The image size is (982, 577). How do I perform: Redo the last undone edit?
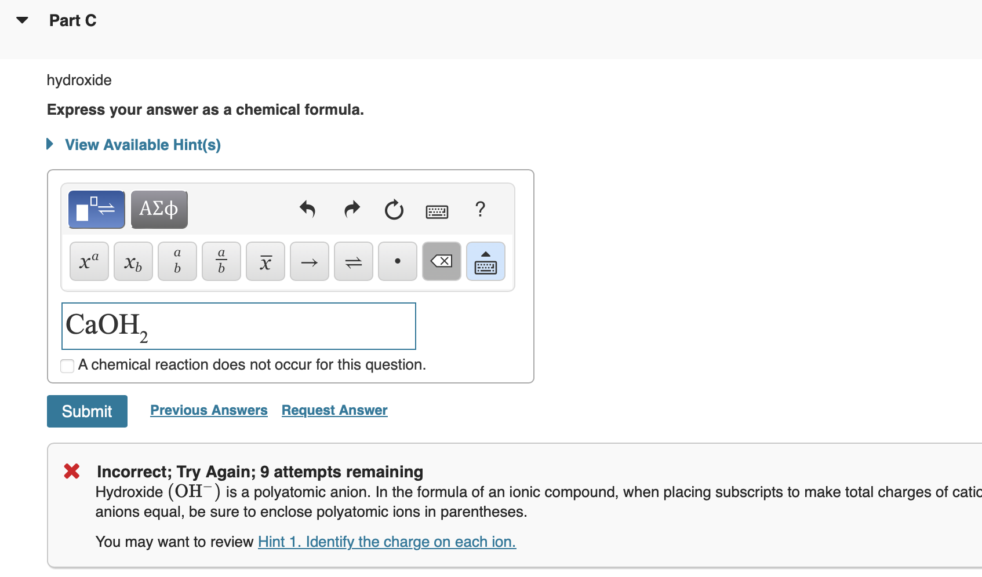[x=351, y=209]
